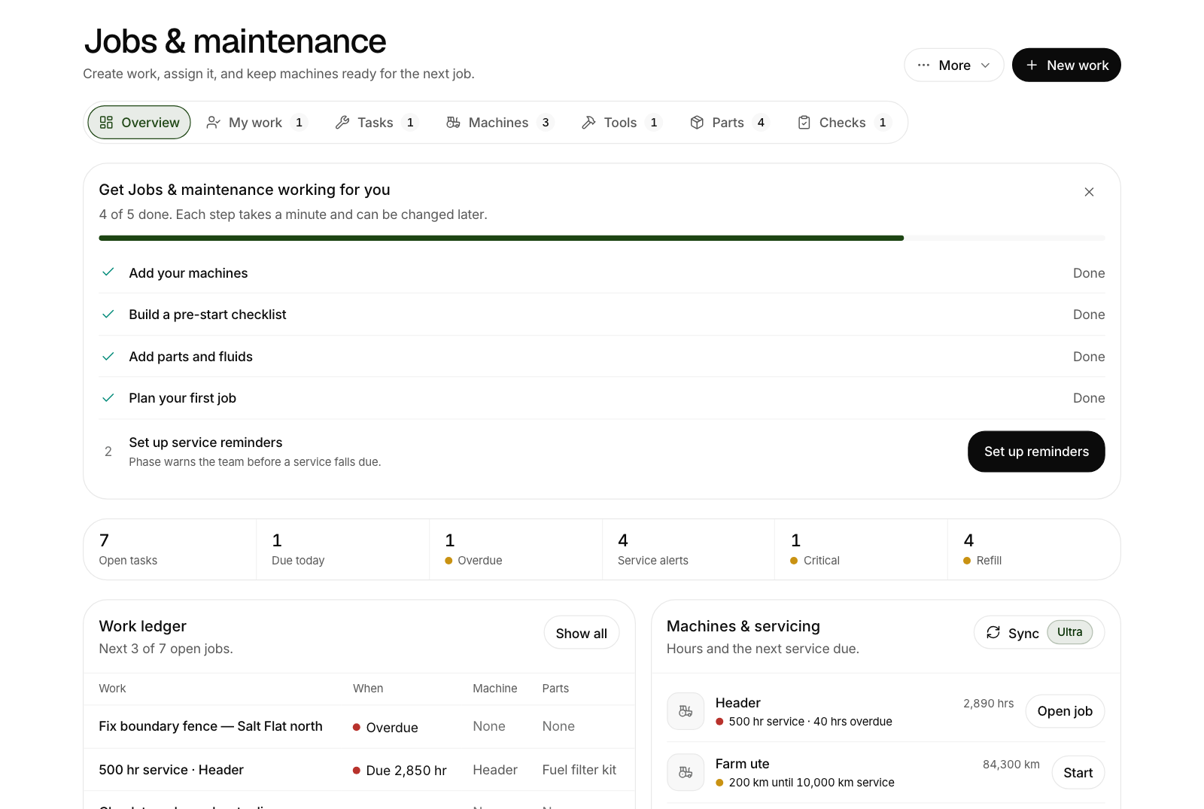Click the Open tasks stat card
This screenshot has height=809, width=1204.
(x=170, y=549)
